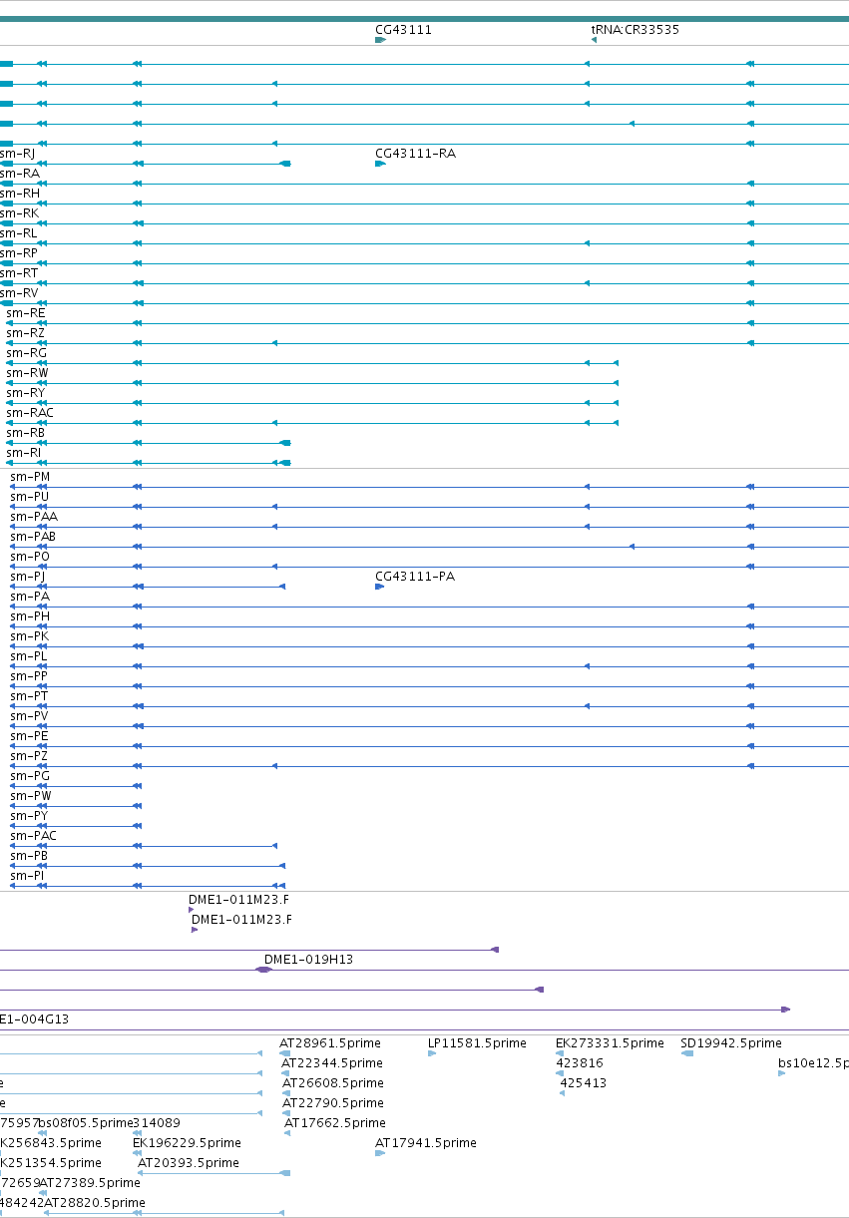Screen dimensions: 849x1218
Task: Click the sm-PAB protein label
Action: coord(34,537)
